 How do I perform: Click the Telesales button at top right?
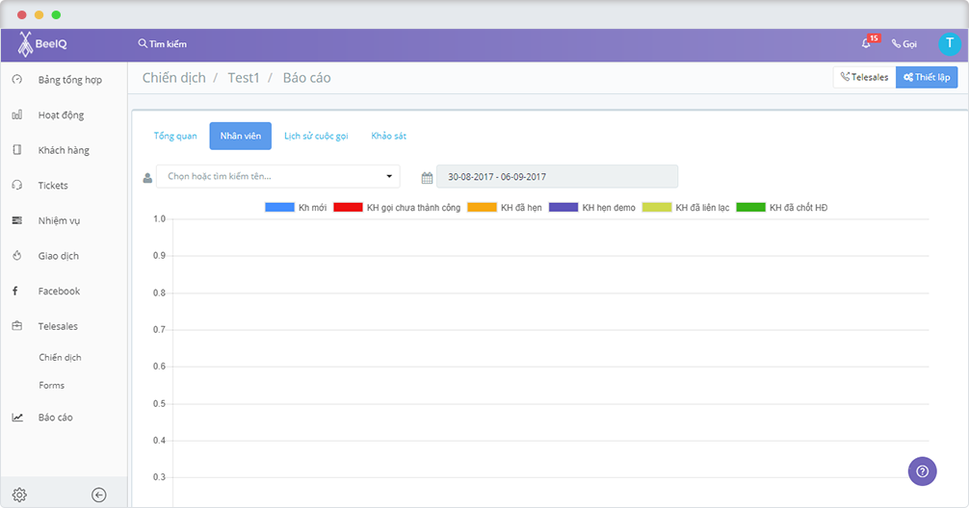pyautogui.click(x=864, y=77)
